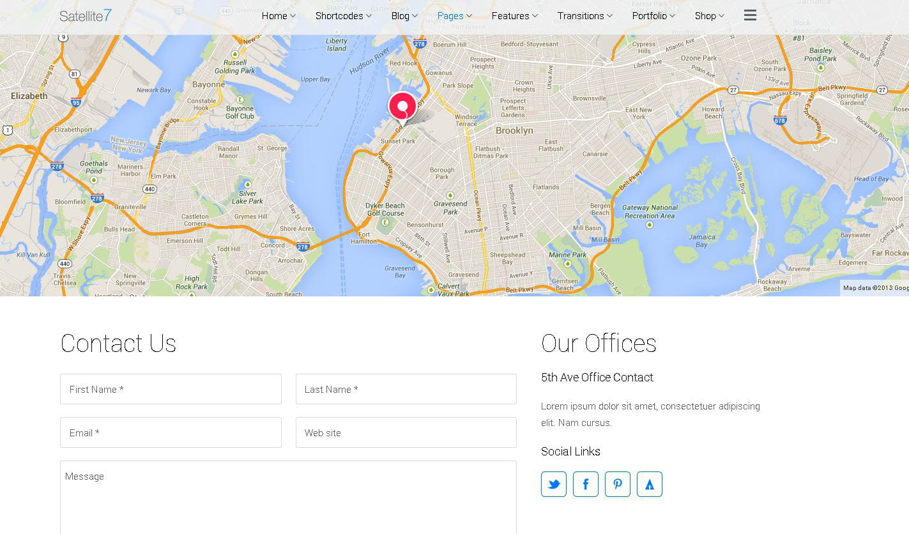Click the Marine Park map label

[567, 255]
